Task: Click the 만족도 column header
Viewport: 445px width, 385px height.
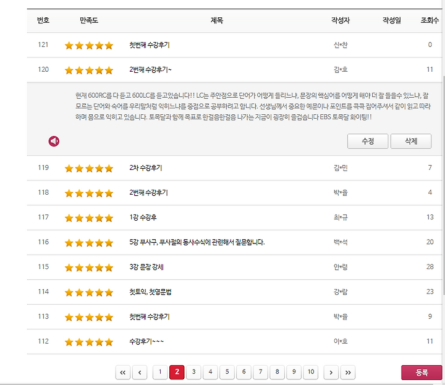Action: (x=89, y=20)
